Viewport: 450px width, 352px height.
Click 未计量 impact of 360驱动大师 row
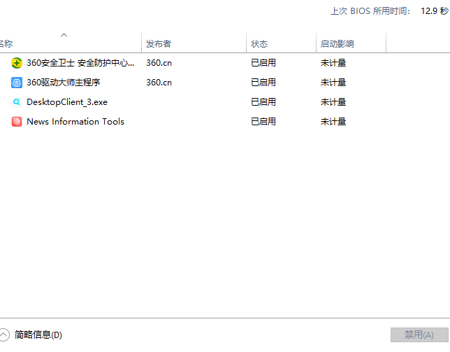tap(333, 83)
